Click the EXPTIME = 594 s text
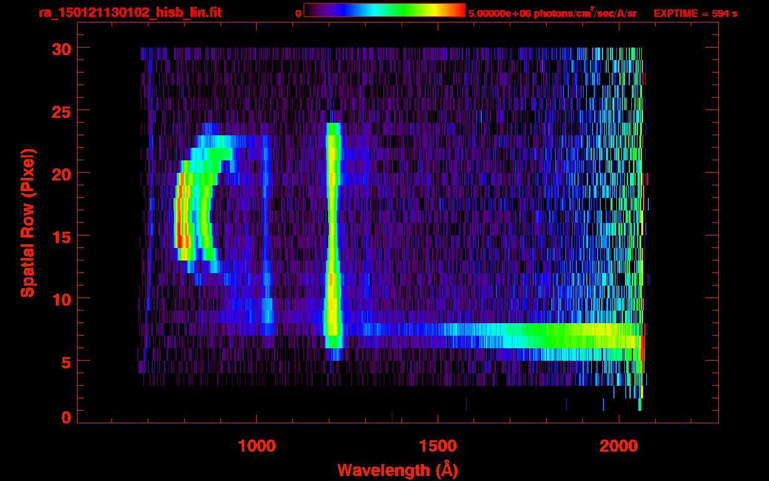 [x=694, y=13]
